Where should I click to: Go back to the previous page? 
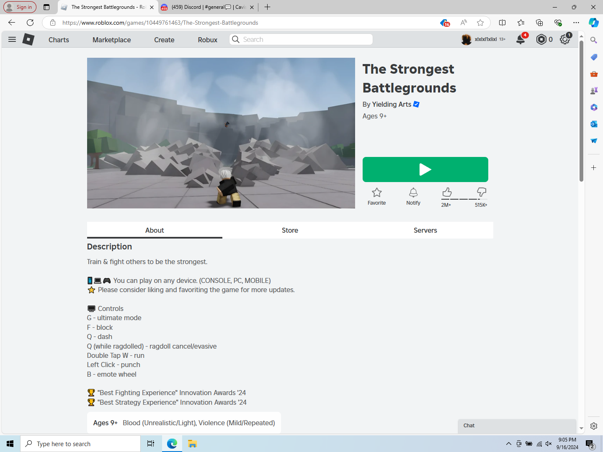pos(12,23)
